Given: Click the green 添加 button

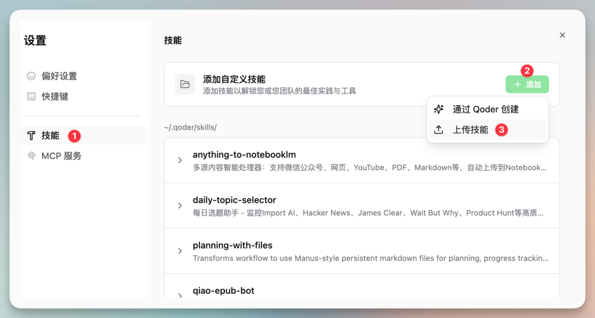Looking at the screenshot, I should pyautogui.click(x=527, y=84).
